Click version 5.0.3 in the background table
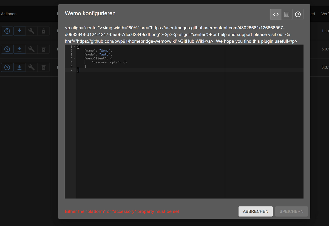Image resolution: width=329 pixels, height=226 pixels. click(325, 49)
